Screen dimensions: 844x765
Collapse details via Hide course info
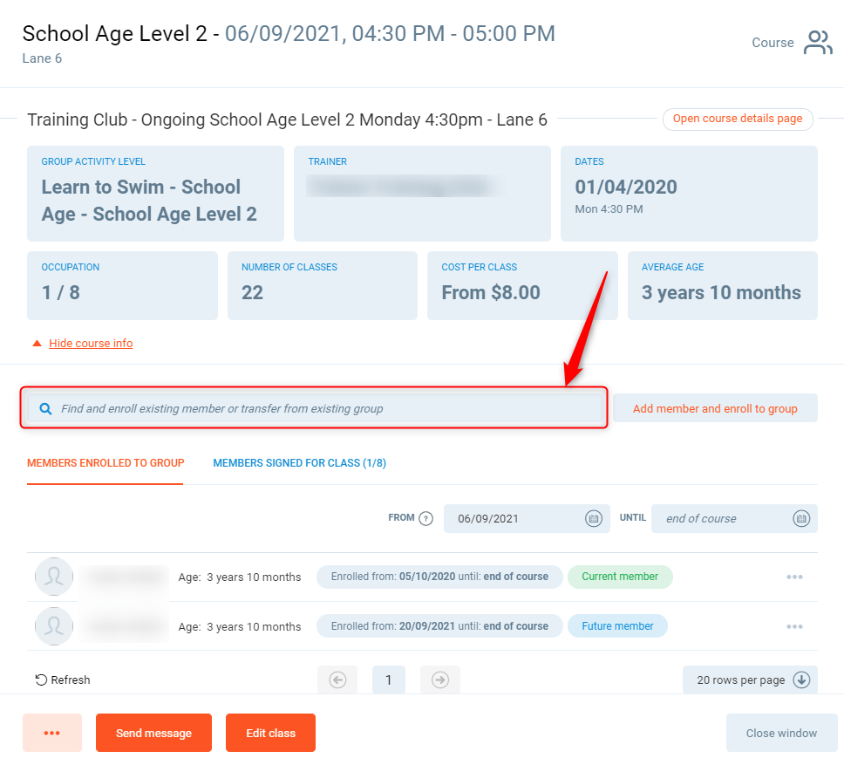[x=91, y=343]
